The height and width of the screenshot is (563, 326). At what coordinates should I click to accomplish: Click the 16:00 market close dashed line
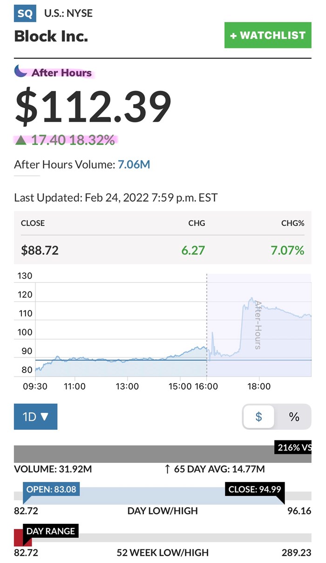[207, 326]
